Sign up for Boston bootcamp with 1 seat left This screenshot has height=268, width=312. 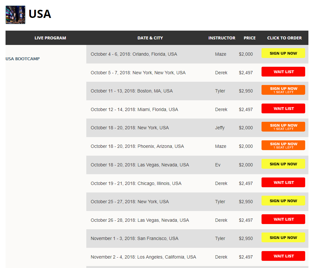pyautogui.click(x=283, y=90)
